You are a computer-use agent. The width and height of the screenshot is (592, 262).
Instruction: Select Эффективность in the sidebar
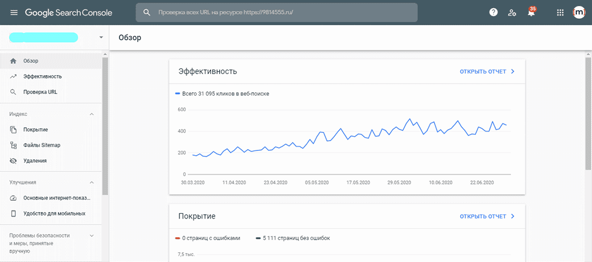(x=51, y=76)
